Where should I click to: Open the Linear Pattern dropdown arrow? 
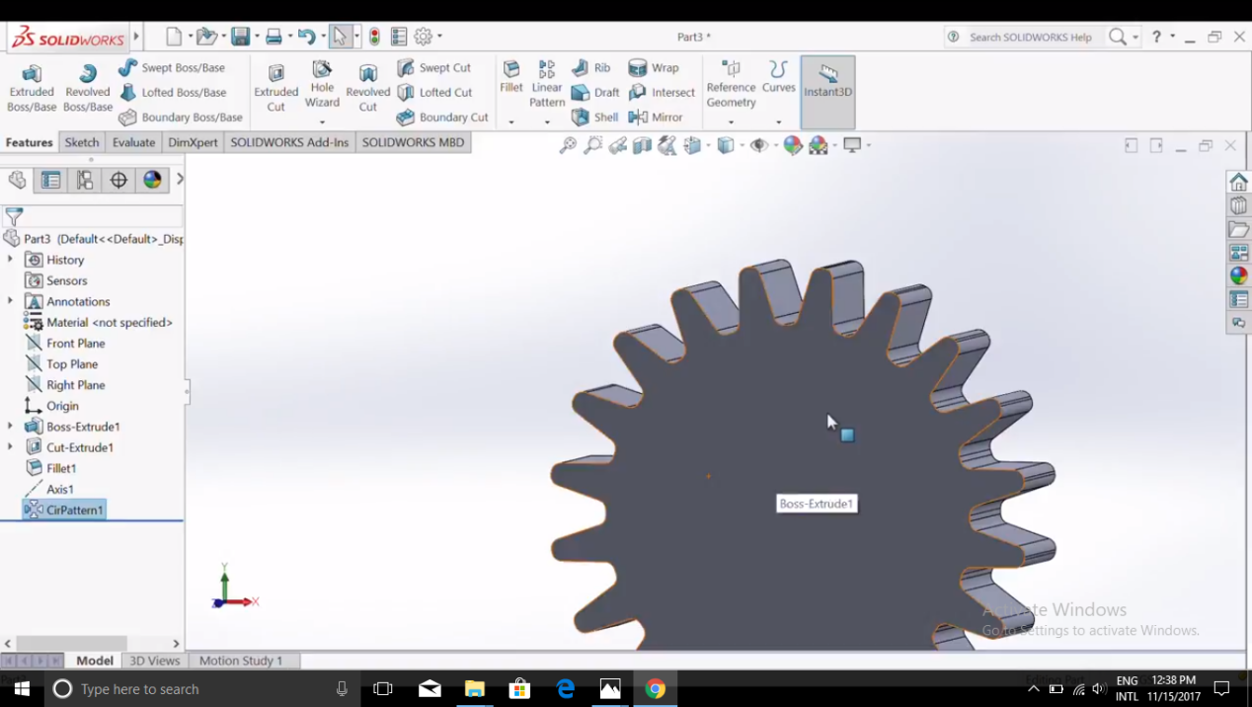tap(547, 122)
